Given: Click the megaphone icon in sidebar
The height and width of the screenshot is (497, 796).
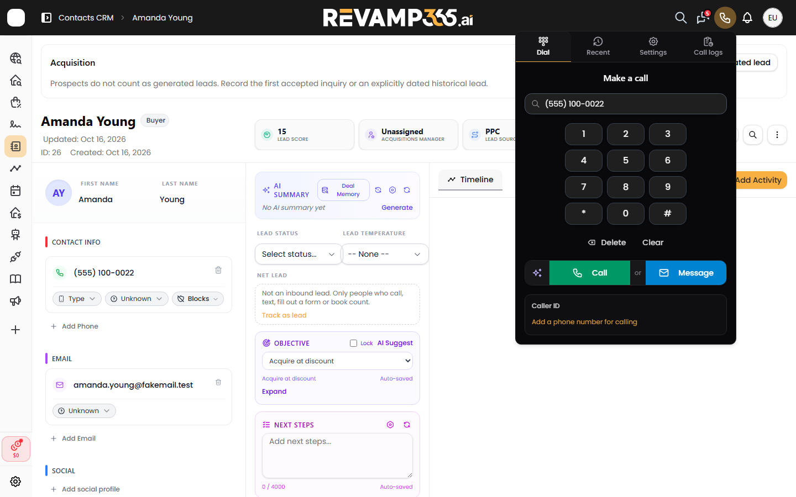Looking at the screenshot, I should [15, 301].
